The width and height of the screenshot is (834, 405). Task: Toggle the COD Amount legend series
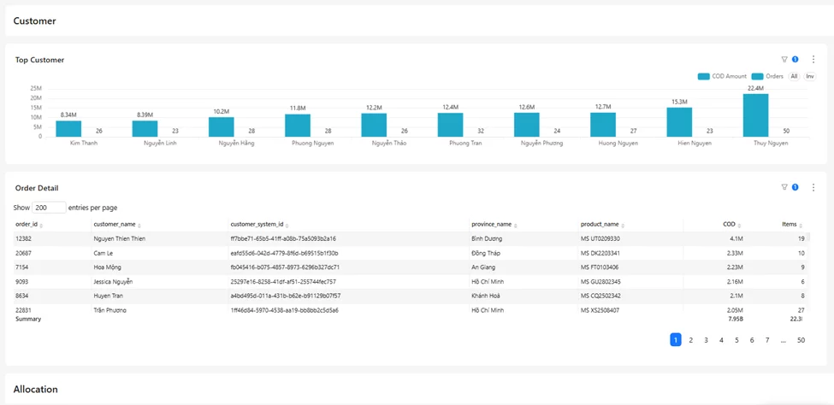(722, 77)
